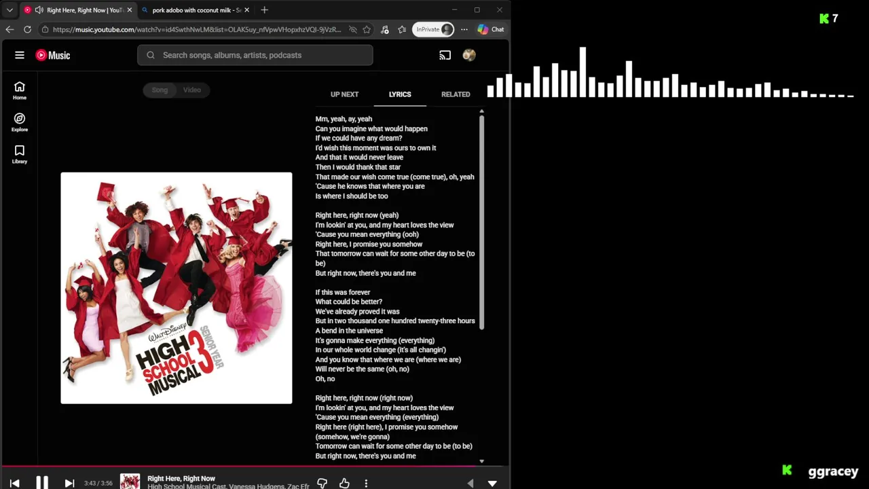Image resolution: width=869 pixels, height=489 pixels.
Task: Switch to pork adobo with coconut milk tab
Action: pos(196,10)
